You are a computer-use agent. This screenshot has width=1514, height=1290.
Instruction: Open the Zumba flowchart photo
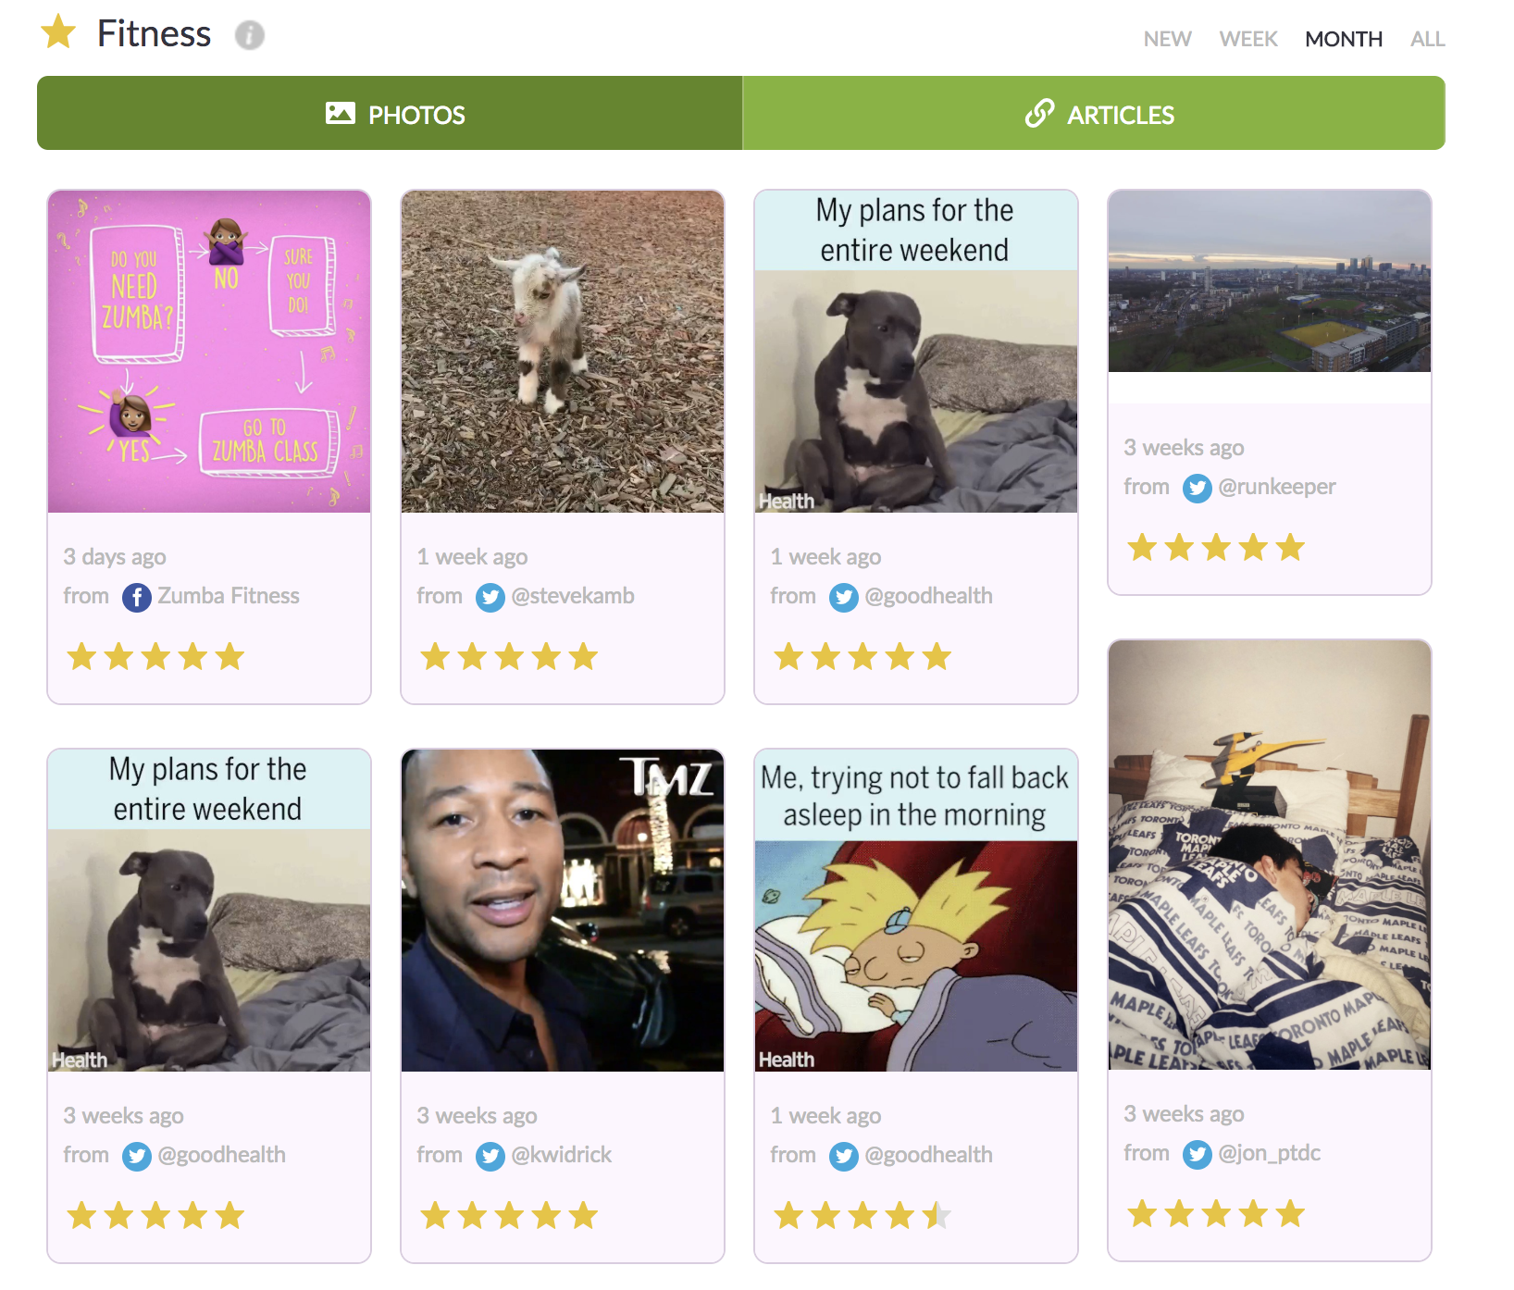pyautogui.click(x=209, y=352)
